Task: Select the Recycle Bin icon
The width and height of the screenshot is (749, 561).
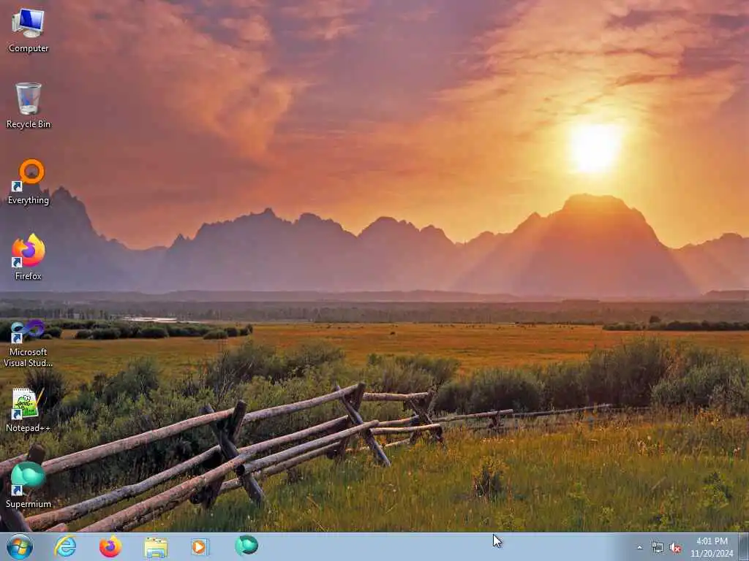Action: coord(29,106)
